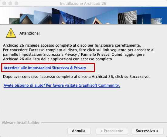Click the line 'Archicad 26 richiede accesso completo'
Image resolution: width=167 pixels, height=137 pixels.
pos(72,45)
